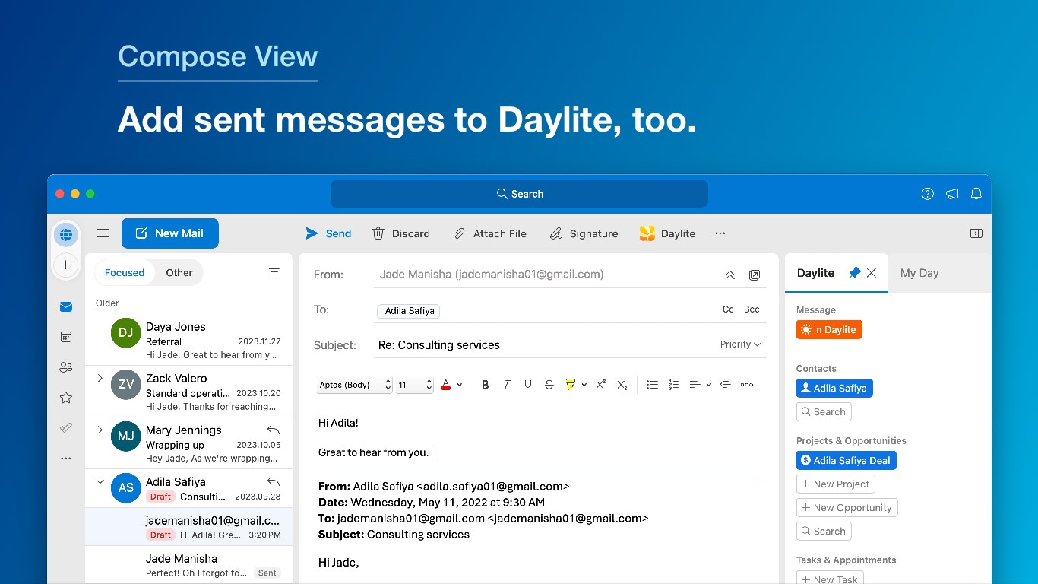
Task: Apply yellow text highlight
Action: click(x=571, y=385)
